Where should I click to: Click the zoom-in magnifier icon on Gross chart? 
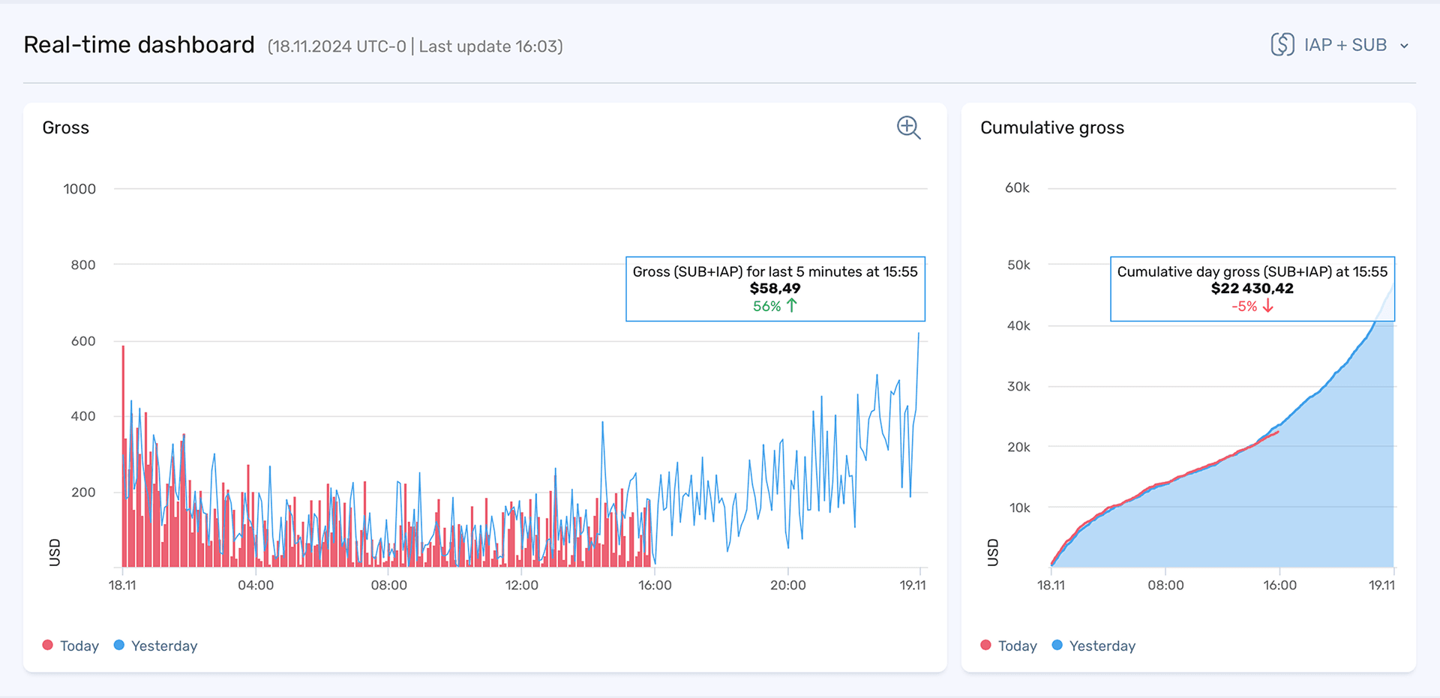(908, 127)
